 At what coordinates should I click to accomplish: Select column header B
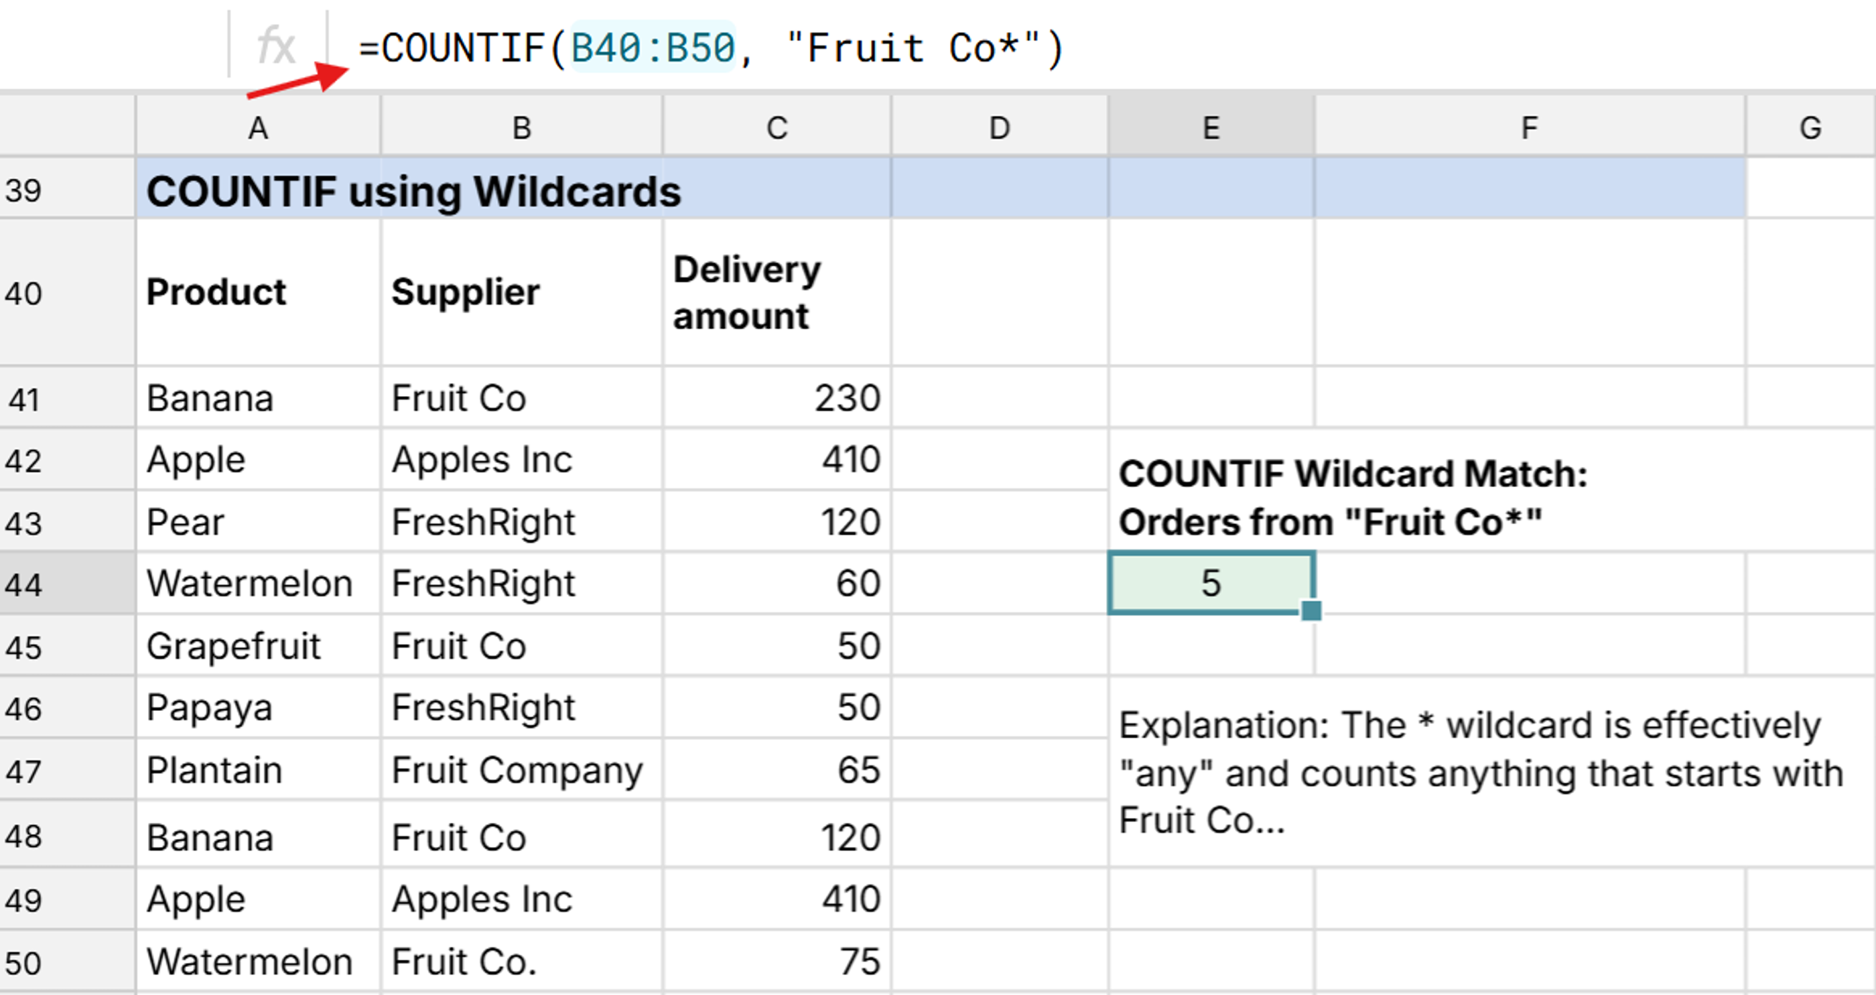521,127
